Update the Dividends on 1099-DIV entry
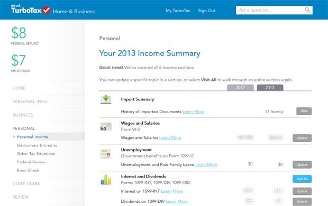 302,201
